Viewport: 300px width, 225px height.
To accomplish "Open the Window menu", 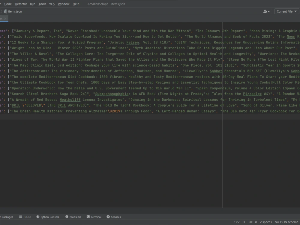I will click(x=63, y=4).
